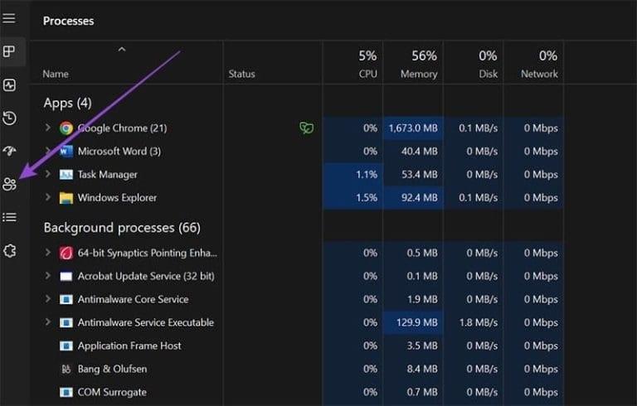The width and height of the screenshot is (637, 406).
Task: Open the Services sidebar icon
Action: point(9,250)
